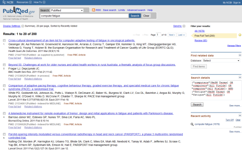
Task: Open the telemedicine instrument tremor article
Action: [91, 113]
